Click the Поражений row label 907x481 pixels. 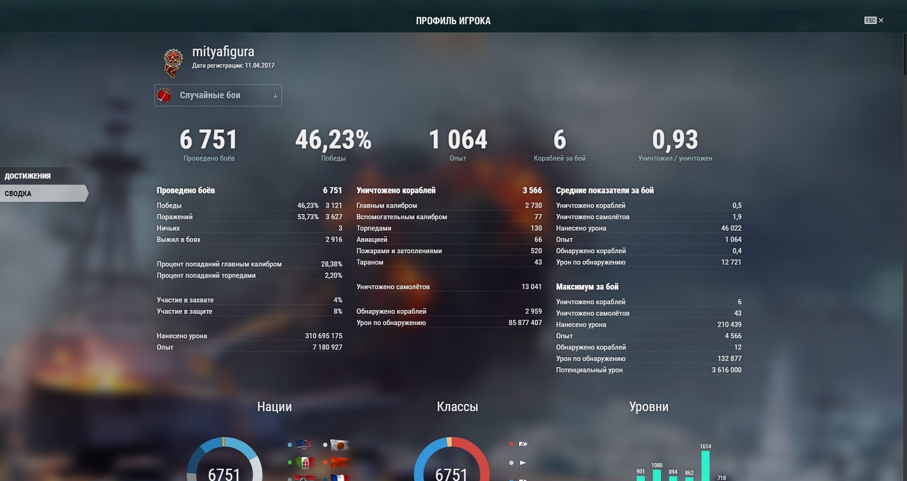(x=174, y=217)
